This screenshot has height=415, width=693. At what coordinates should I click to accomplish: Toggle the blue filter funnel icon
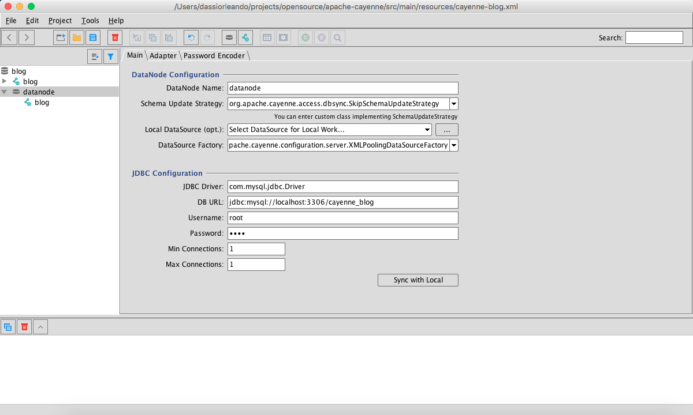point(111,56)
